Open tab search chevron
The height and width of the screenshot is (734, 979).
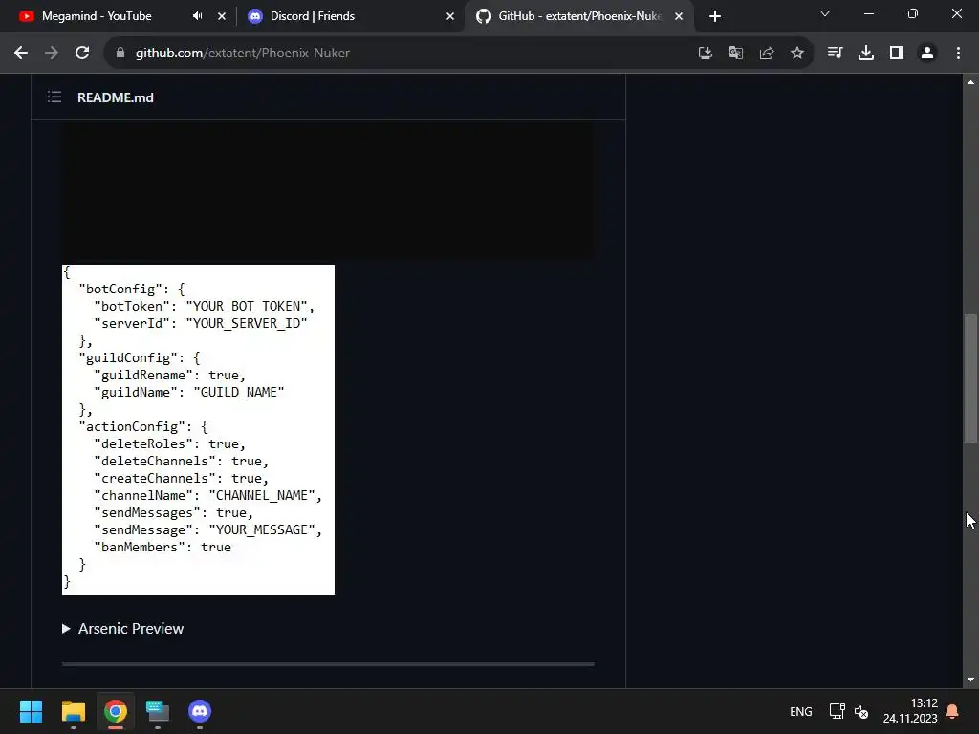[x=825, y=13]
